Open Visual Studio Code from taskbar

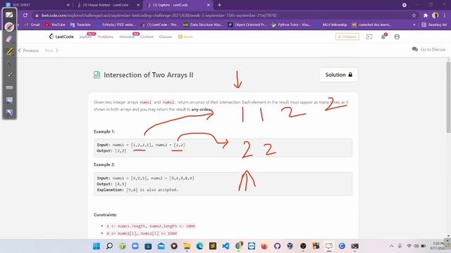pos(225,246)
